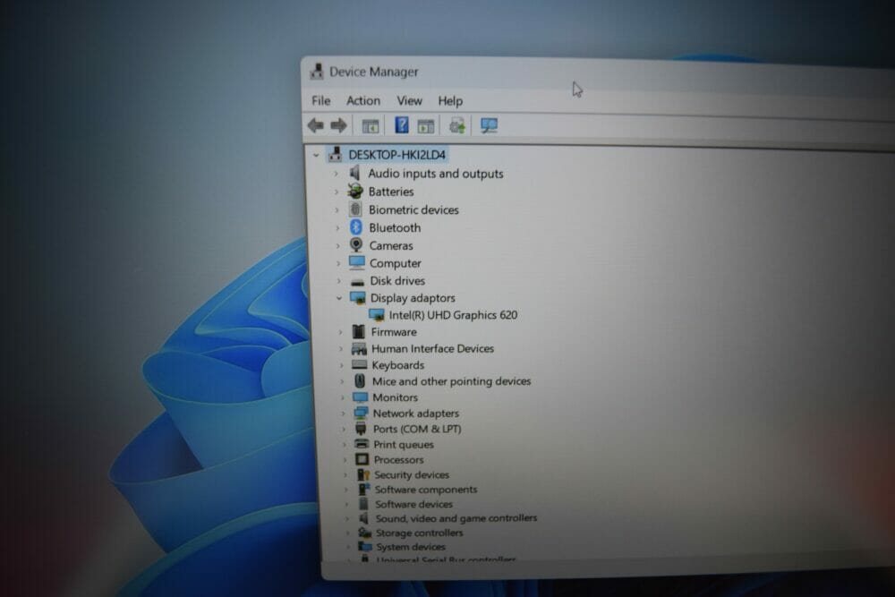Click the computer icon beside DESKTOP-HKI2LD4

tap(336, 154)
